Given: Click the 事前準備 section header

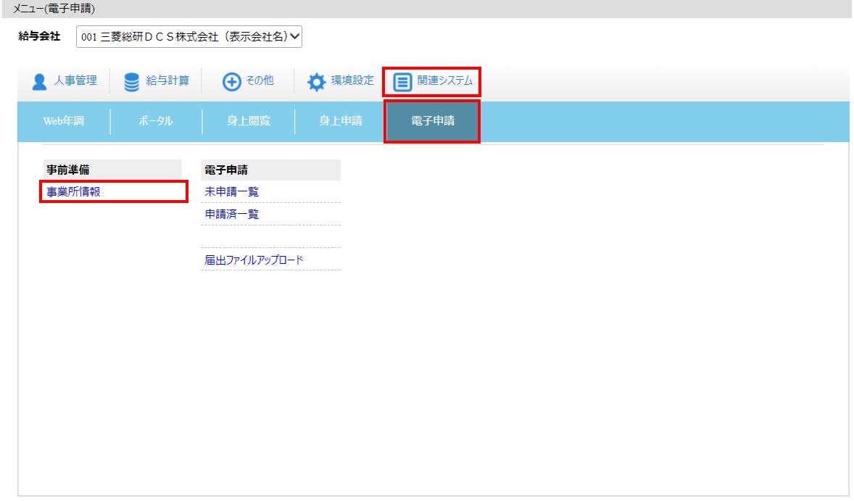Looking at the screenshot, I should click(112, 170).
